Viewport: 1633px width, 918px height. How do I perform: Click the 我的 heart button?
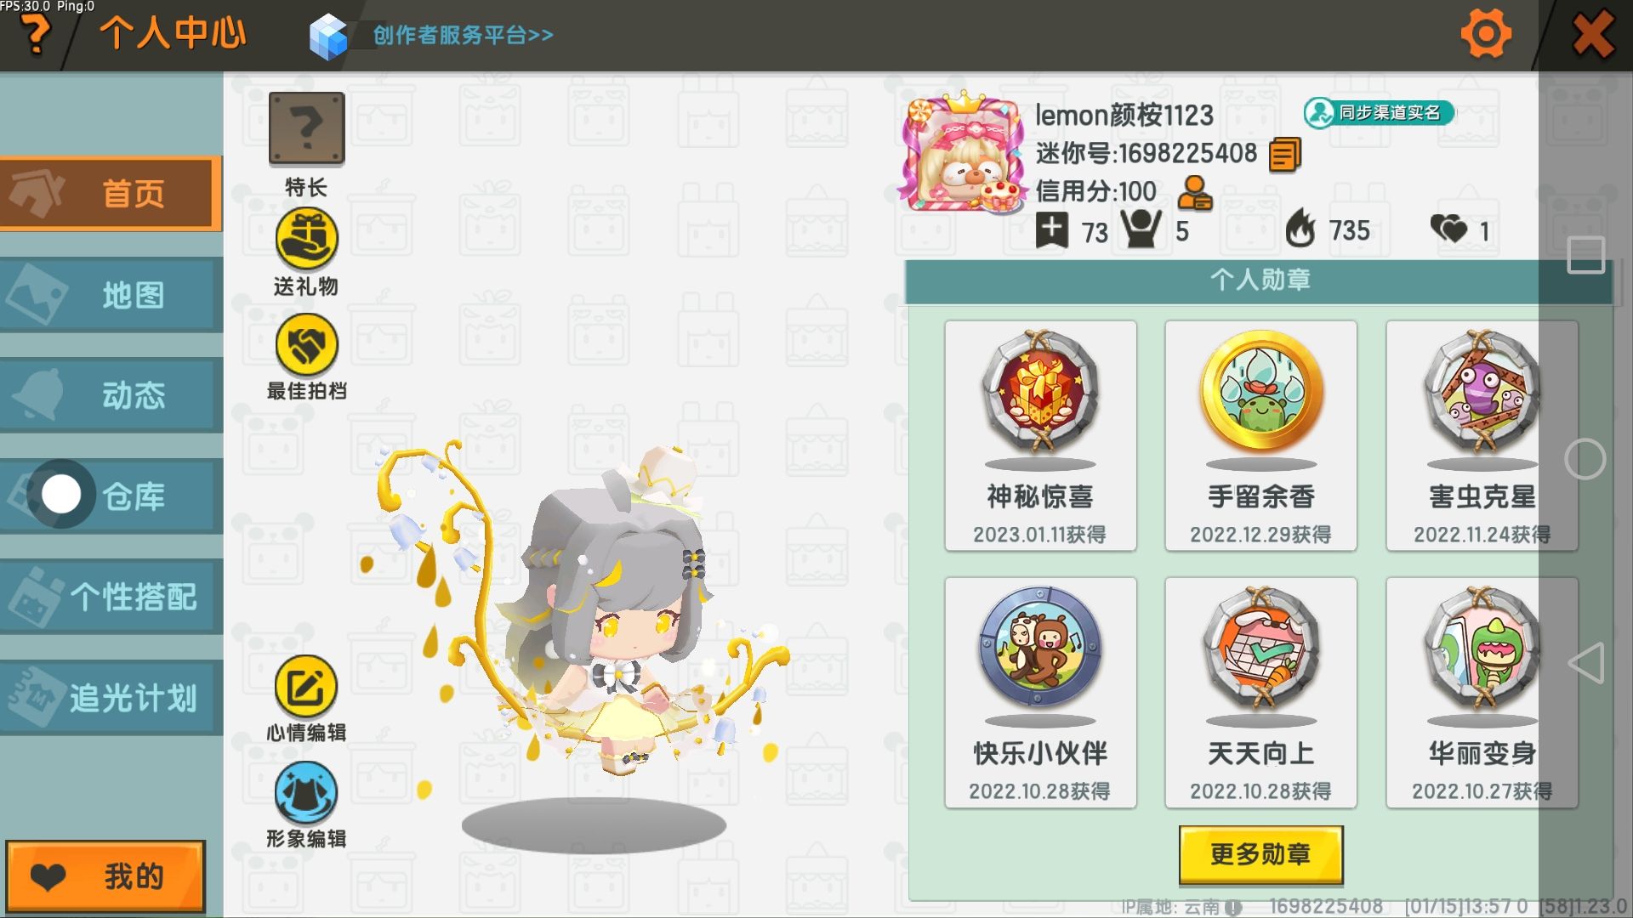point(105,876)
